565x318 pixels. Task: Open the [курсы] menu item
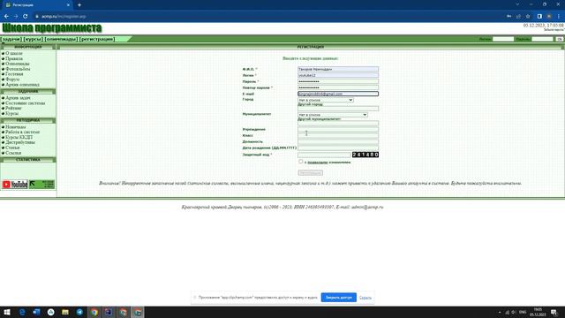pos(34,39)
